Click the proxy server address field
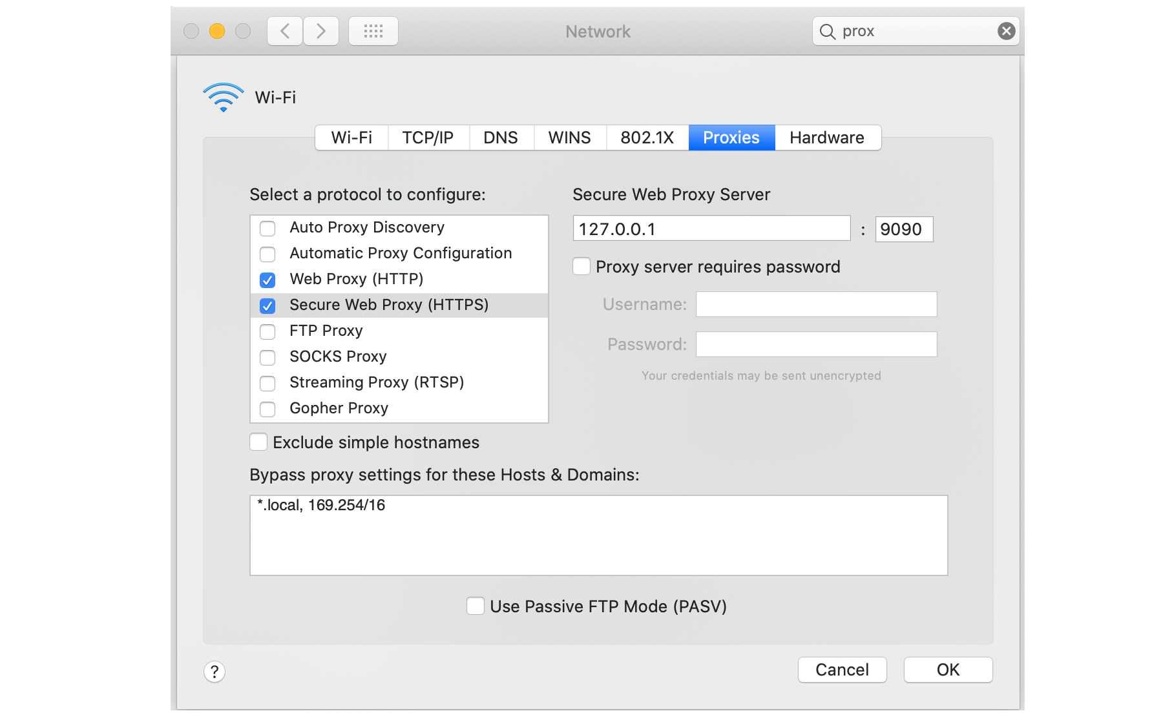 click(x=711, y=229)
